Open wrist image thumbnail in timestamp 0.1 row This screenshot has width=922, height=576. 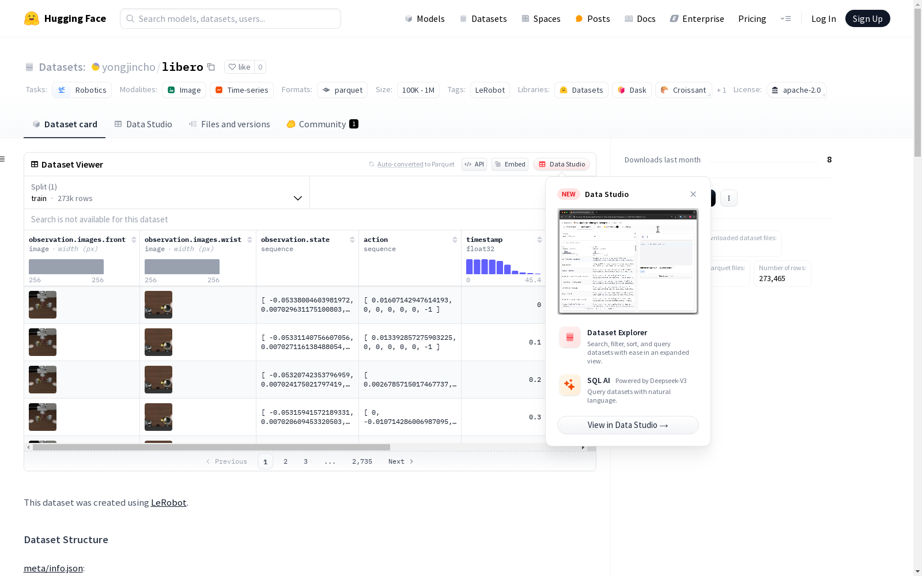click(x=158, y=342)
